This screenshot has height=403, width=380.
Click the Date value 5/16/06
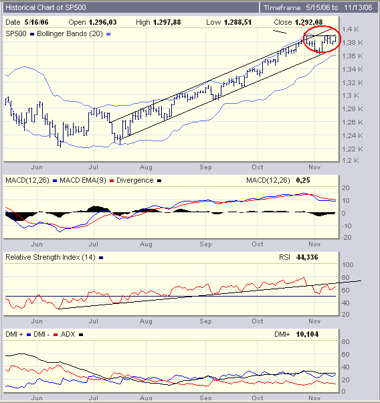point(37,22)
